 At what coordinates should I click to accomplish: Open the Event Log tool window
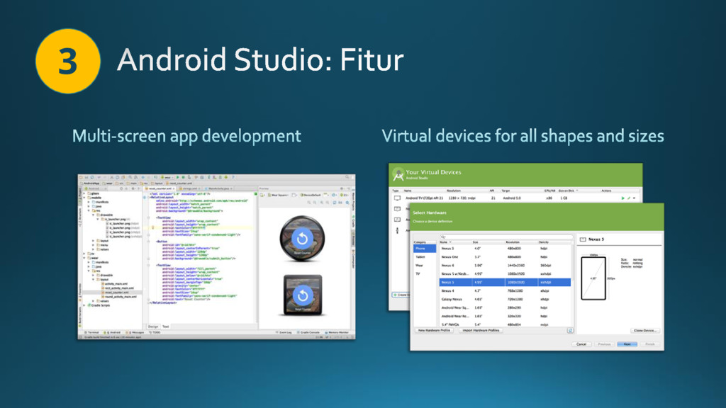point(284,332)
